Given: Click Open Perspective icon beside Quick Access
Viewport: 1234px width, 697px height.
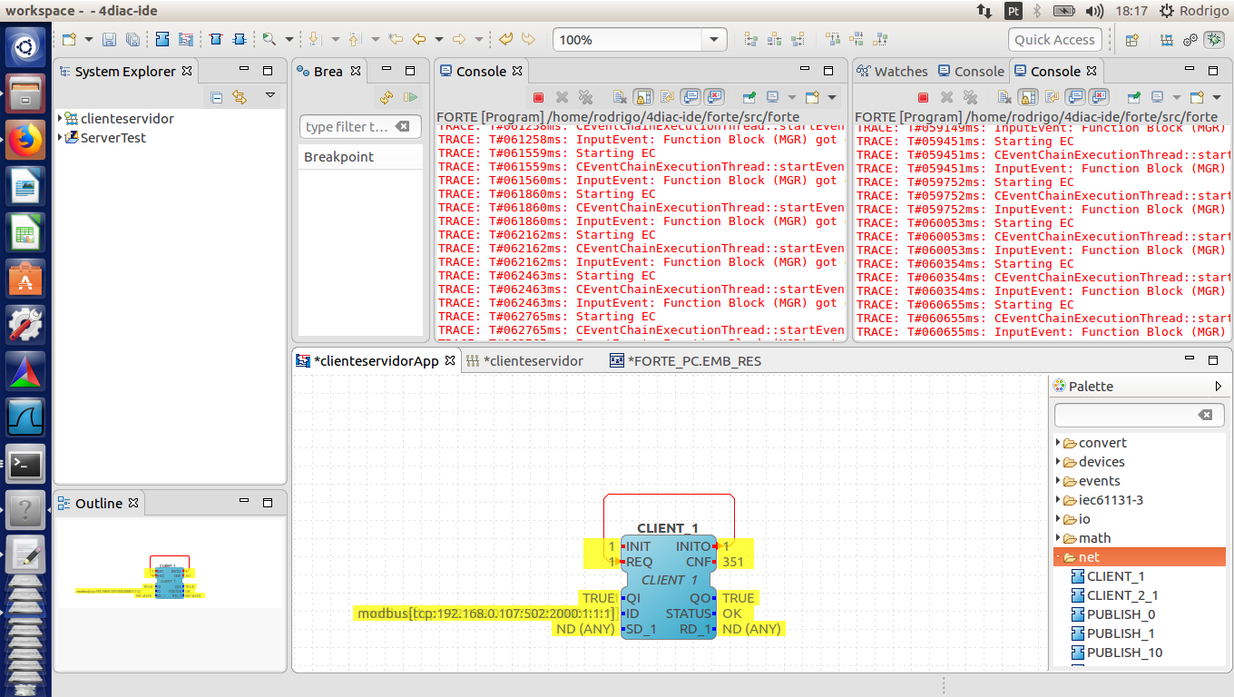Looking at the screenshot, I should pos(1132,40).
